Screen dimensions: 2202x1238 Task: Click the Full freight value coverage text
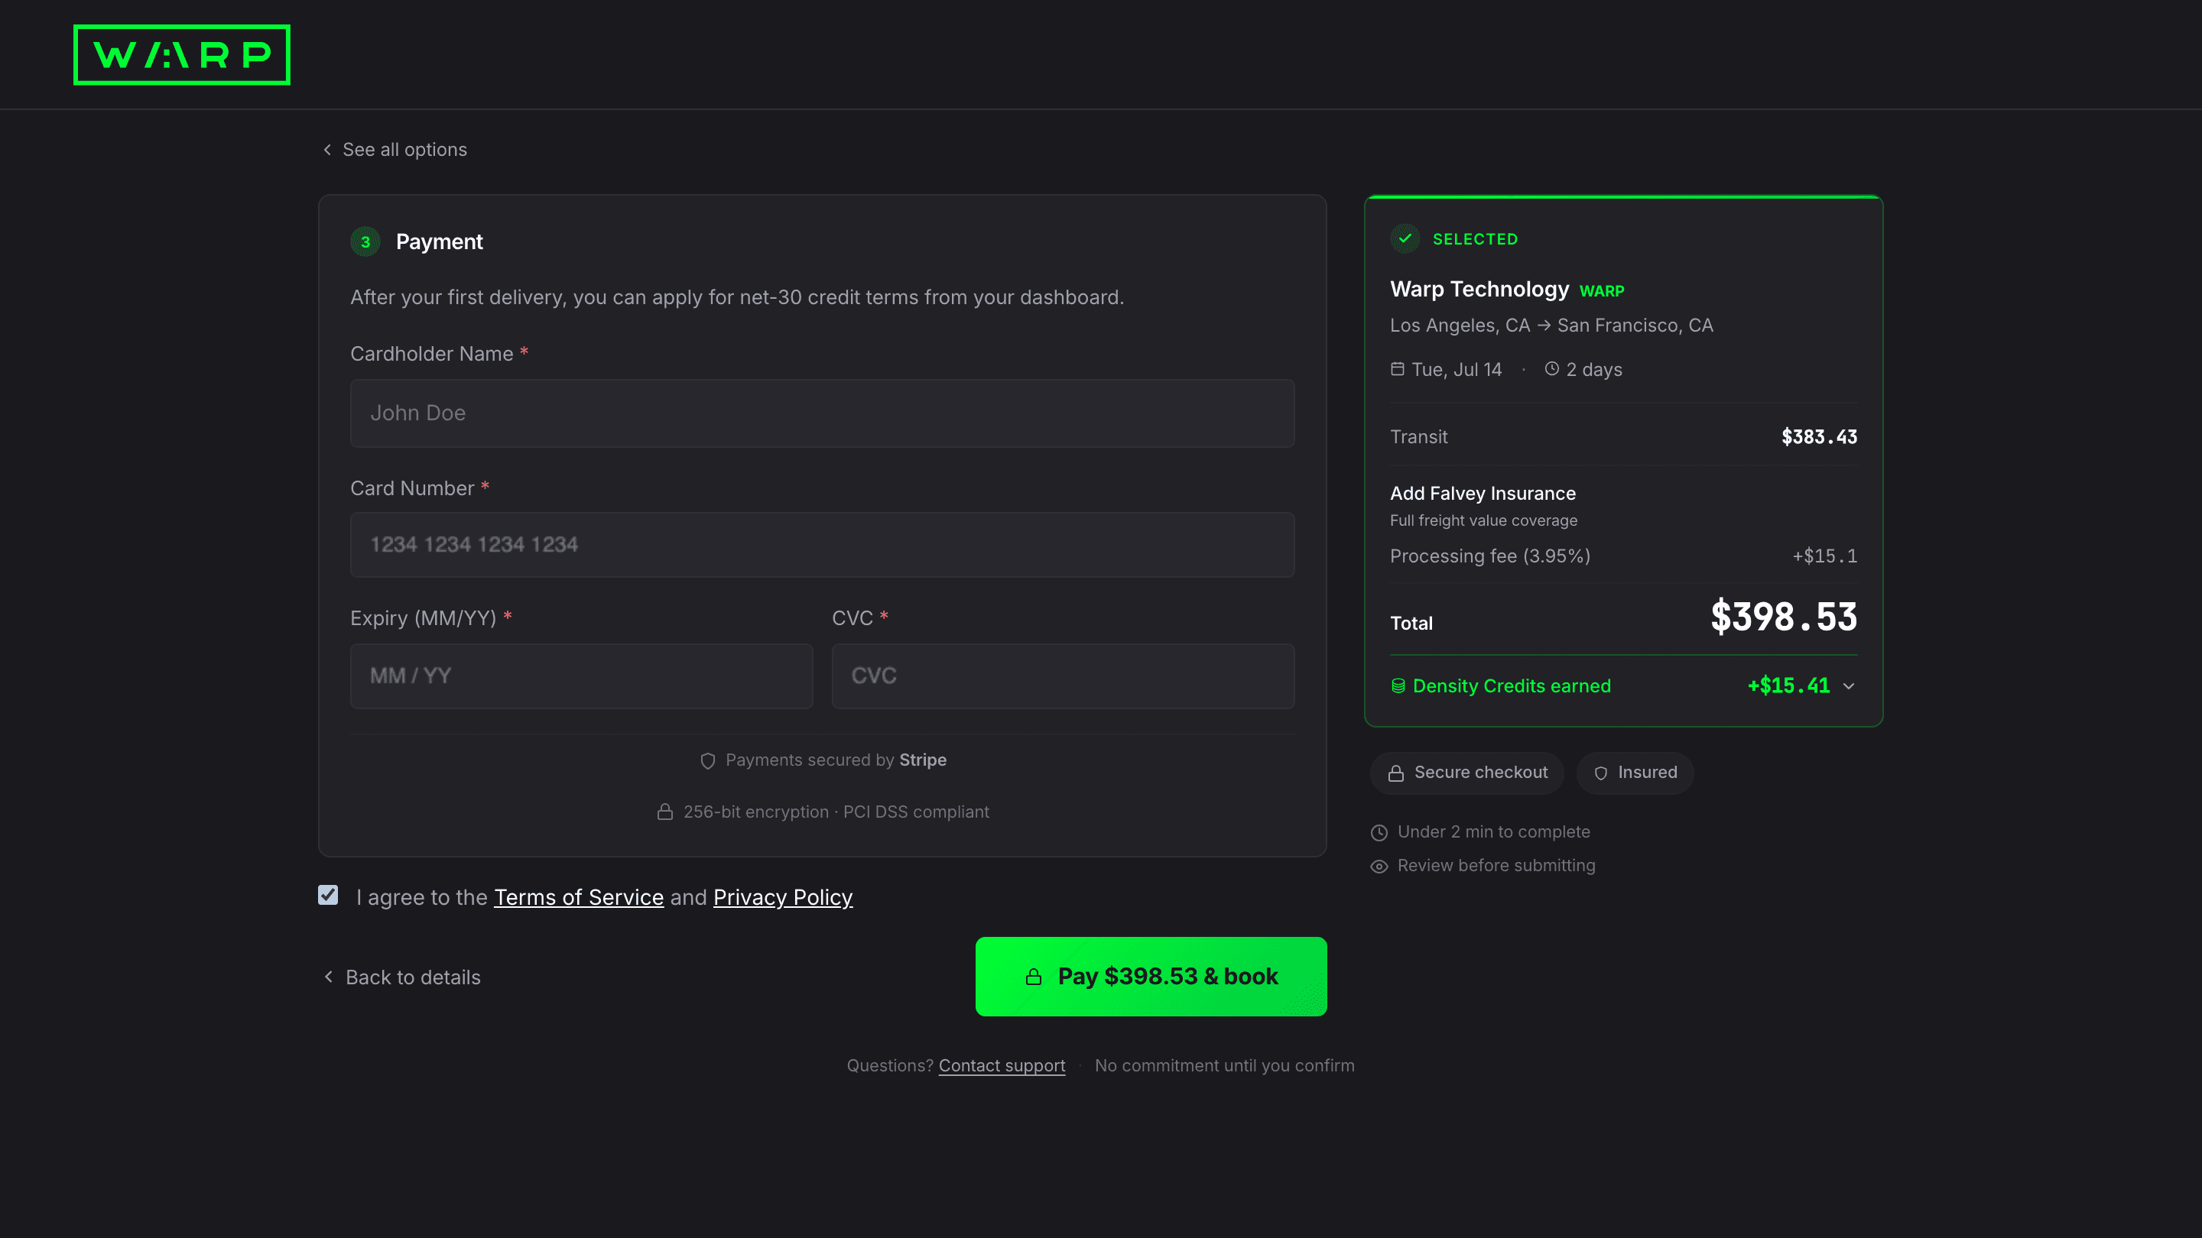pos(1483,520)
